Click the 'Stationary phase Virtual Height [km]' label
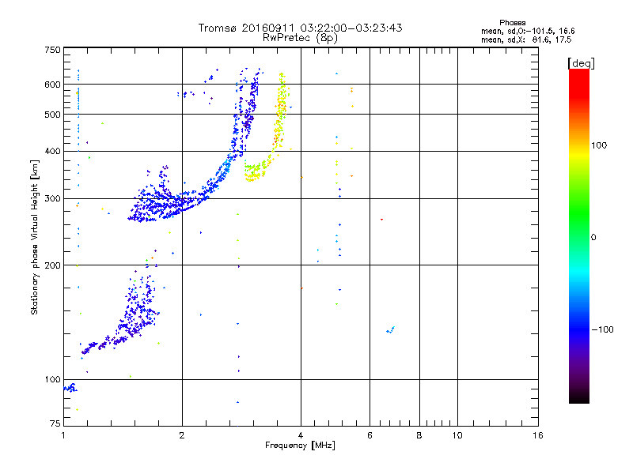The height and width of the screenshot is (474, 633). click(35, 237)
